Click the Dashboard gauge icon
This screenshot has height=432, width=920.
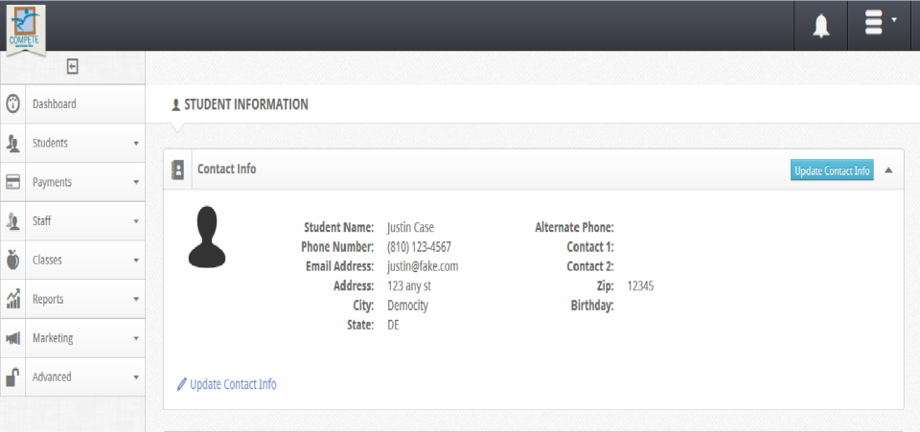pos(13,103)
